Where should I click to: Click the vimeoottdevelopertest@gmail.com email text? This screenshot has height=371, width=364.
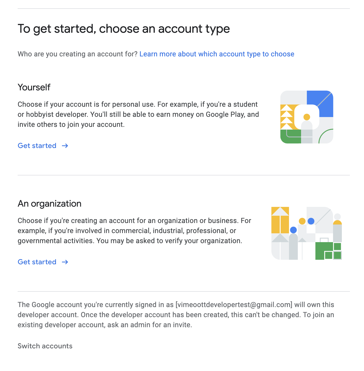pyautogui.click(x=234, y=305)
